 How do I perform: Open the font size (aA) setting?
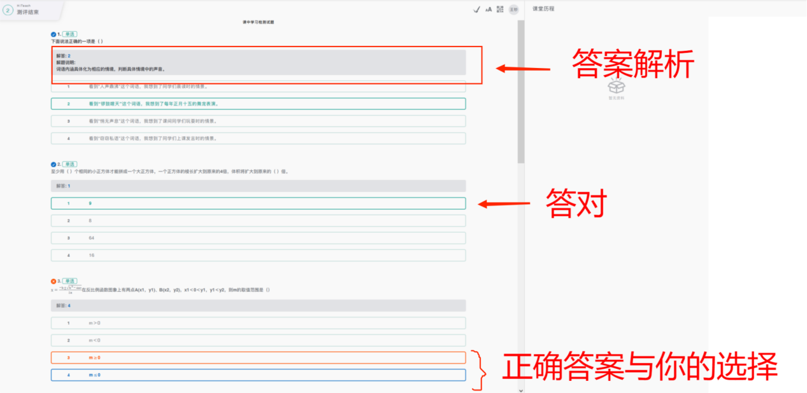[x=489, y=9]
